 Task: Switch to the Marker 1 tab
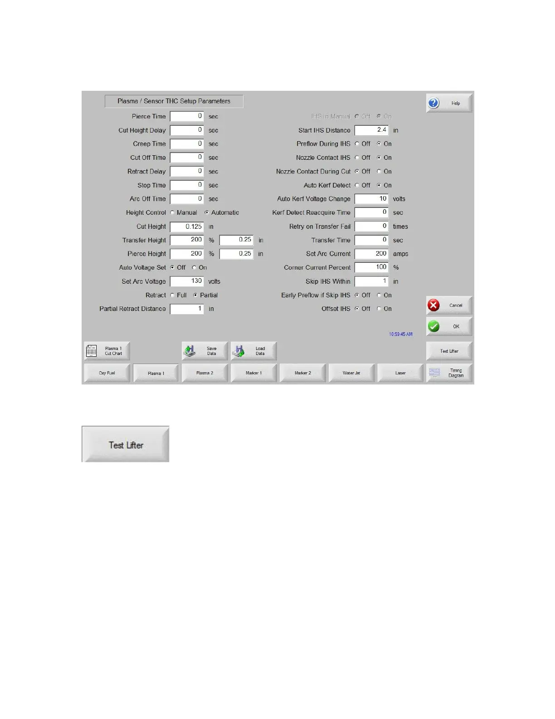(x=254, y=373)
